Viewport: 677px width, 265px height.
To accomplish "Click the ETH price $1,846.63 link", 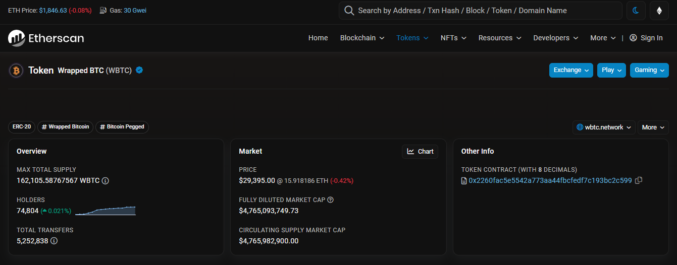I will [53, 11].
